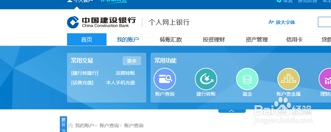Open the 建行转账 round icon
The width and height of the screenshot is (331, 132).
(206, 79)
